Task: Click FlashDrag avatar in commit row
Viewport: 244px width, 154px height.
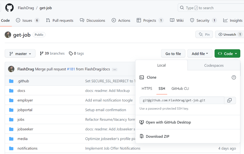Action: click(x=11, y=69)
